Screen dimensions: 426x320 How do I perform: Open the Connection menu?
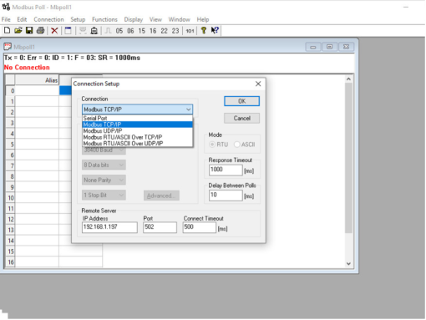tap(48, 19)
